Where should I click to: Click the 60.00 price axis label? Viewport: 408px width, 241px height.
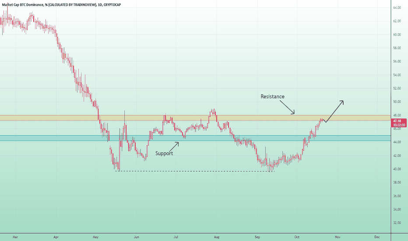pos(397,35)
